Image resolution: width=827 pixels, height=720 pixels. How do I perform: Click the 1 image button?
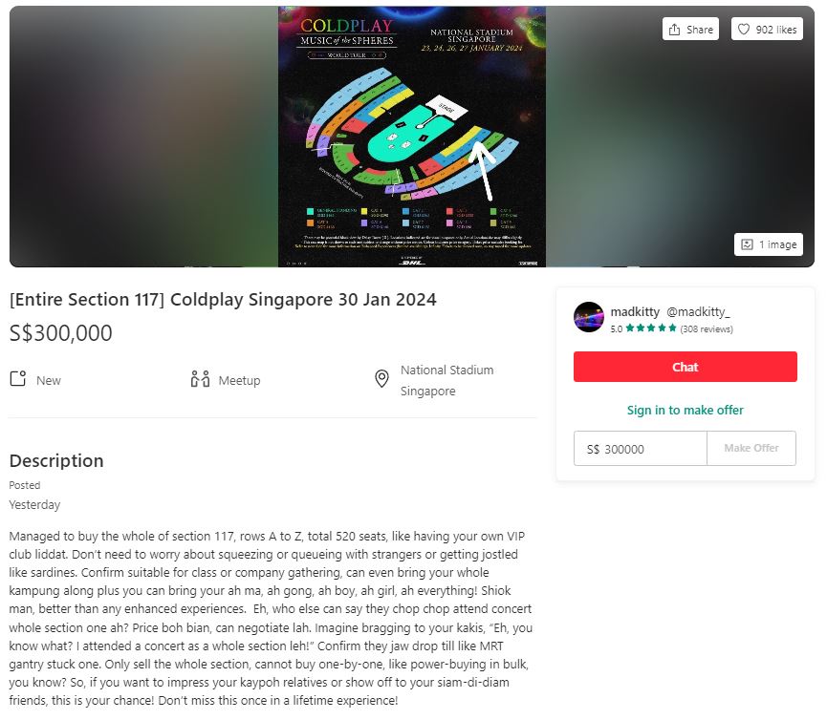[769, 244]
